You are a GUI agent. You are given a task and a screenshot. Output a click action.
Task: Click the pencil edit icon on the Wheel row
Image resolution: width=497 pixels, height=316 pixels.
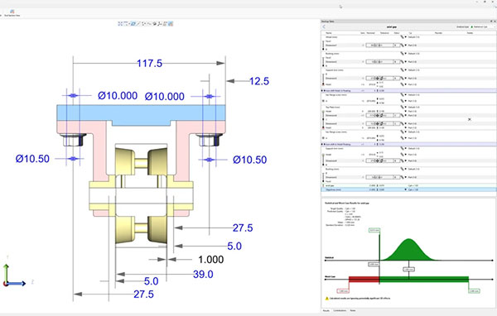[402, 37]
